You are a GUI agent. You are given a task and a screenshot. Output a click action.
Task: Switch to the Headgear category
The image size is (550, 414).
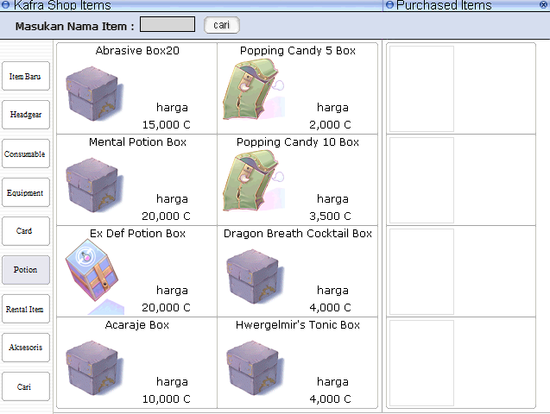click(x=25, y=115)
